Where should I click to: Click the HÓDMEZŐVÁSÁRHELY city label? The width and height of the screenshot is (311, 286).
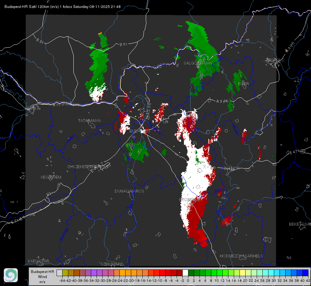point(241,256)
